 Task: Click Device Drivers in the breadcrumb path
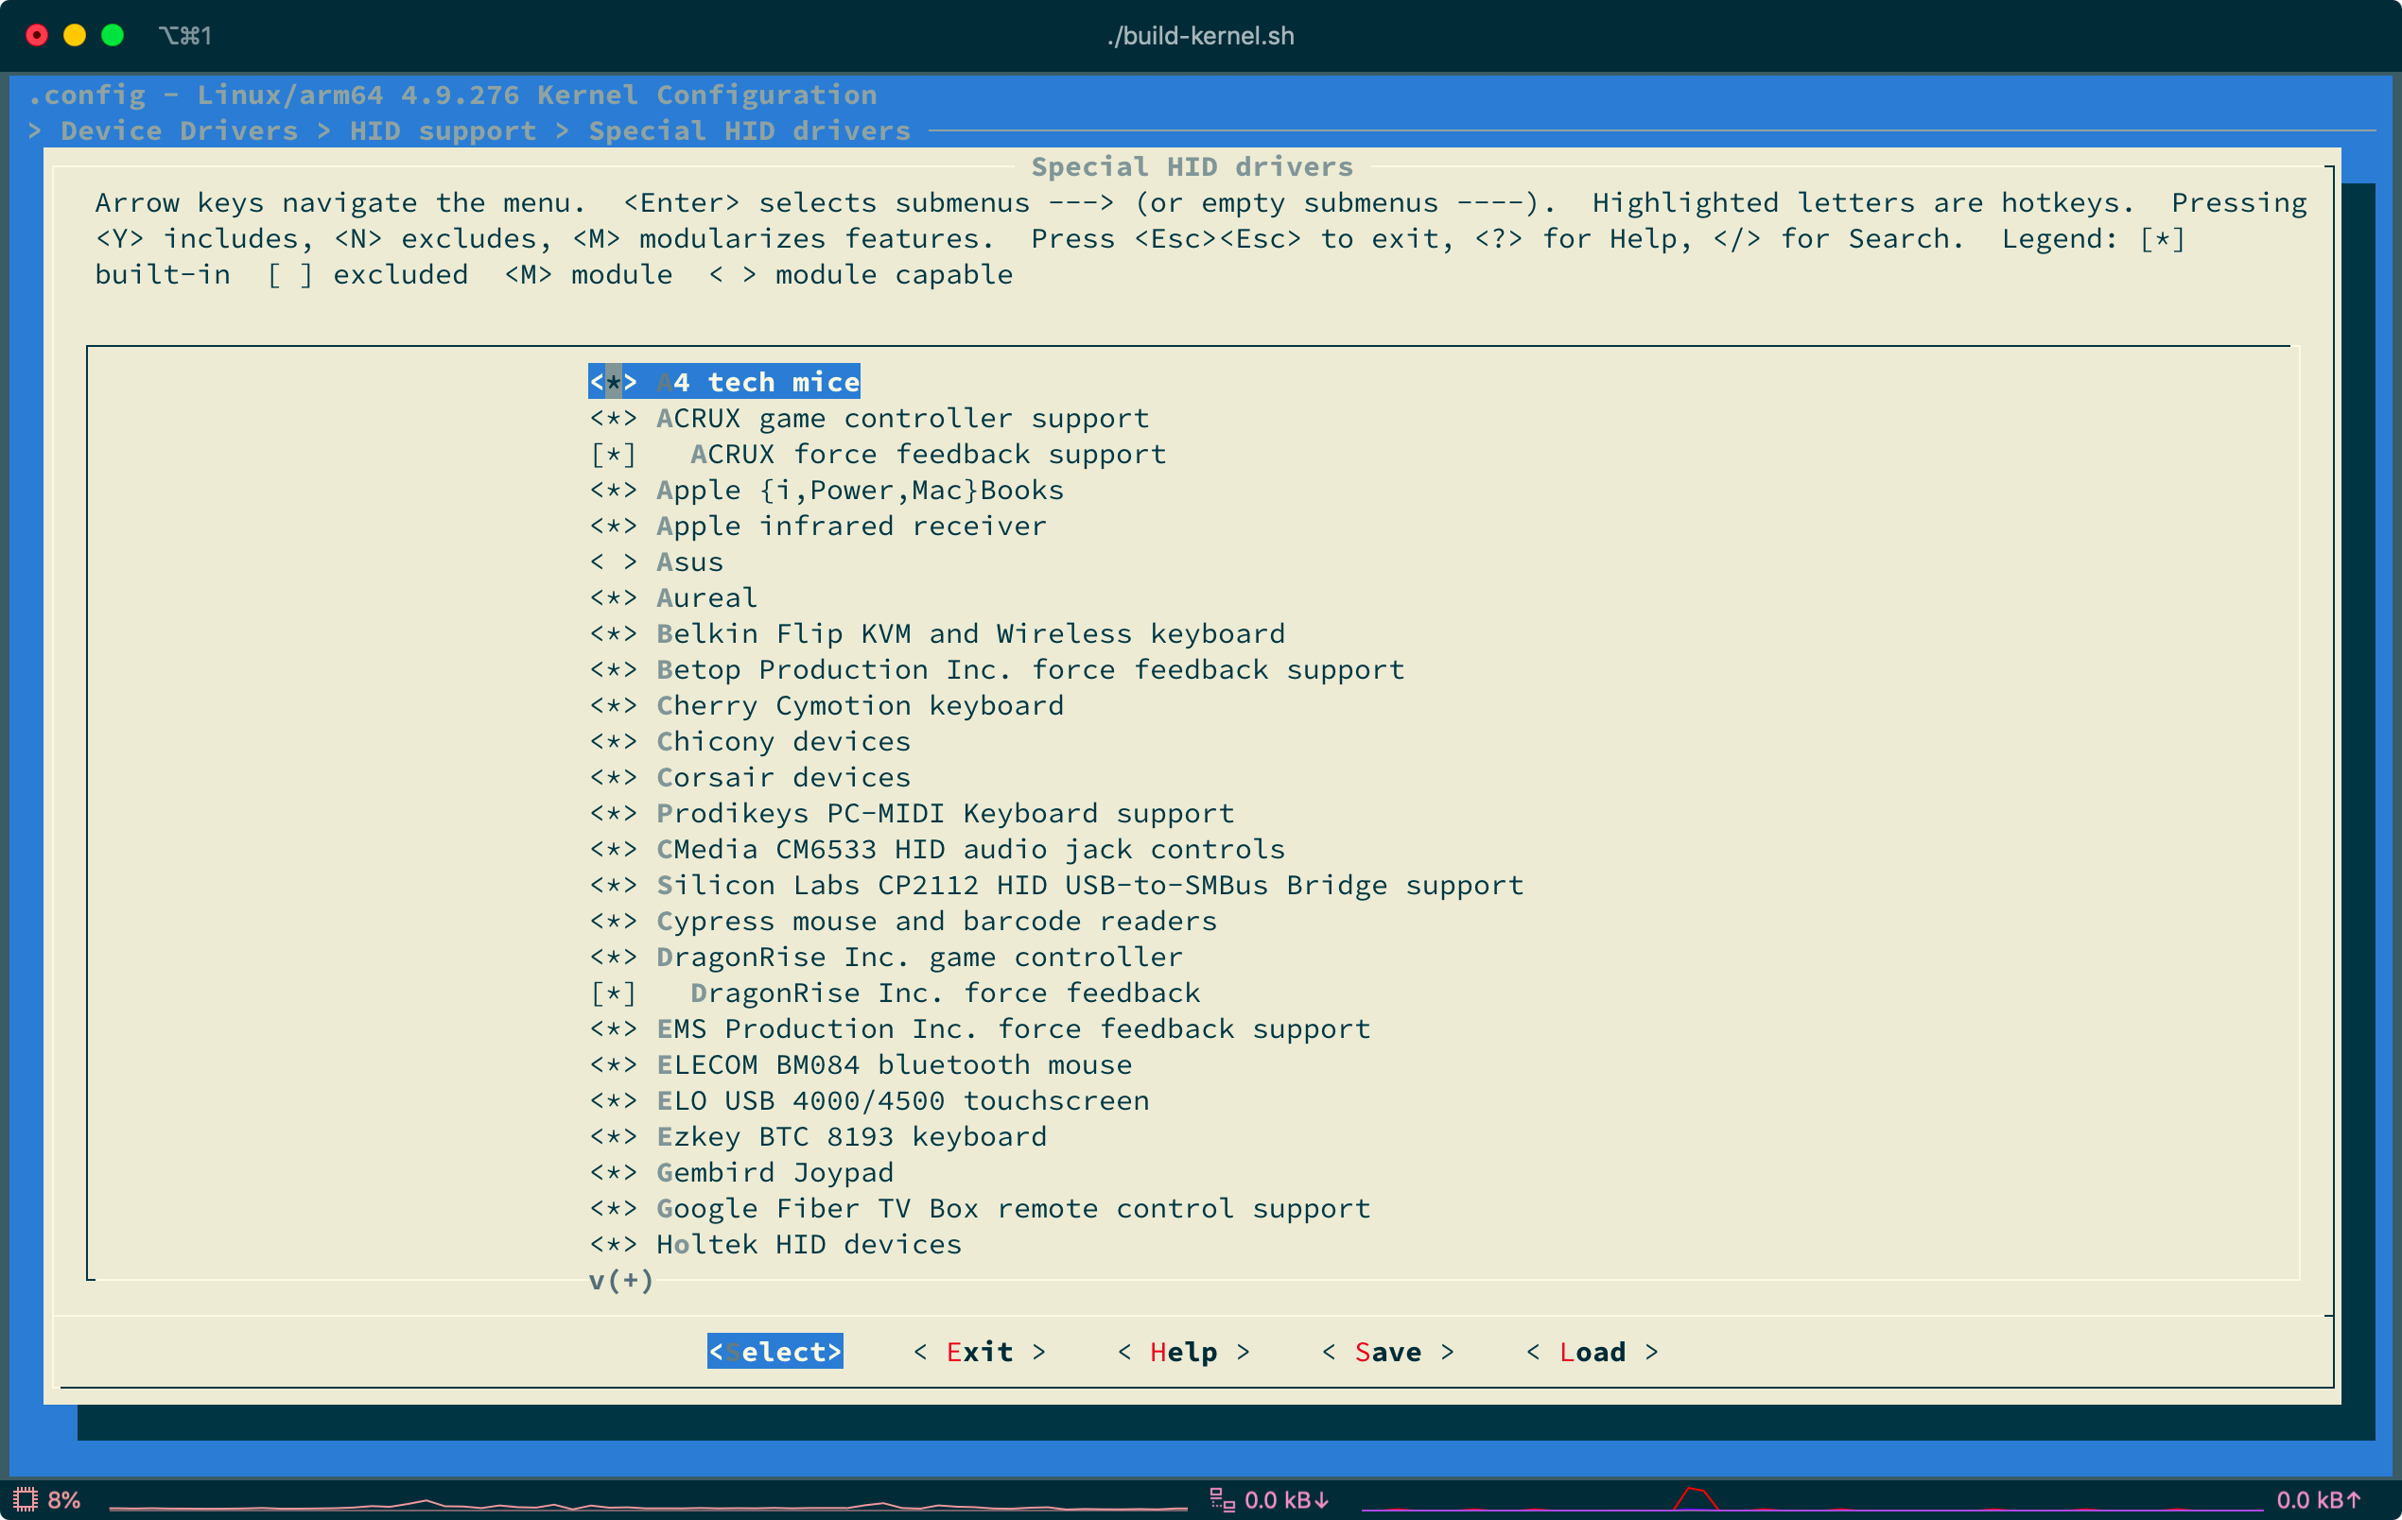tap(180, 130)
